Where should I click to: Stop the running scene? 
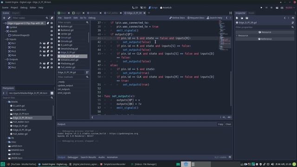tap(271, 8)
